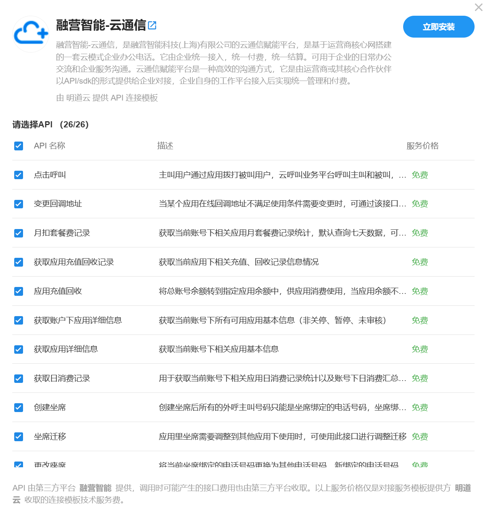Click the description starting 创建坐席后所有的外呼主叫号码
Viewport: 488px width, 516px height.
283,407
